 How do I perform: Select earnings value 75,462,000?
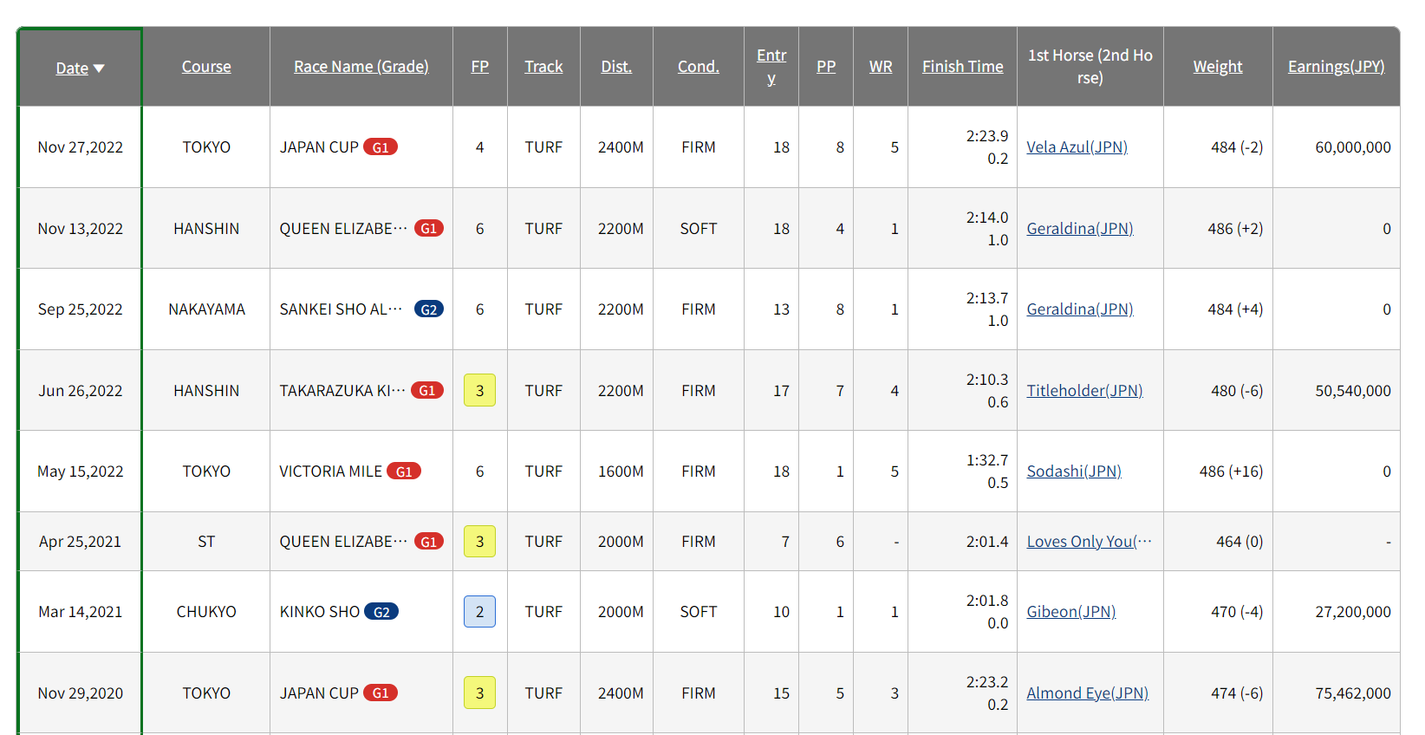point(1353,693)
